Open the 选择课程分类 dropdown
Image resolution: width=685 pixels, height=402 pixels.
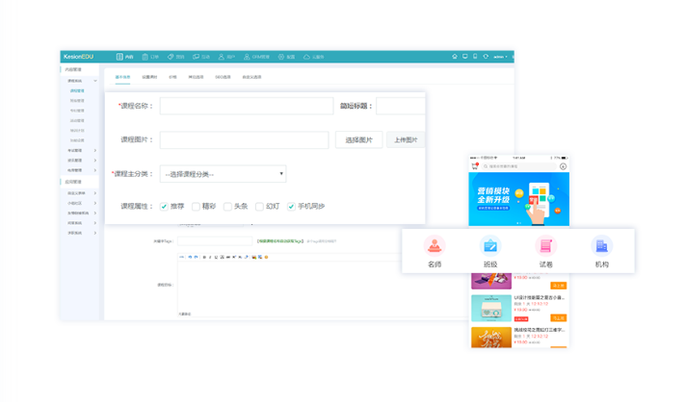tap(223, 174)
